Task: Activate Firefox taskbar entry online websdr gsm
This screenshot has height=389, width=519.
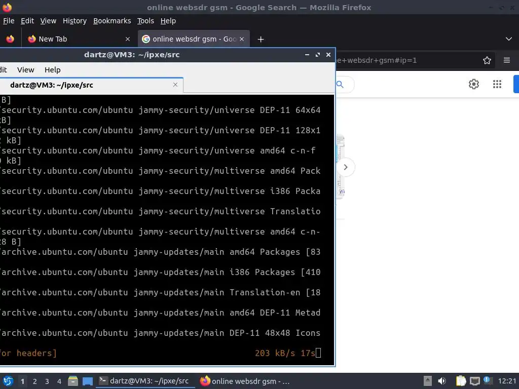Action: [246, 381]
